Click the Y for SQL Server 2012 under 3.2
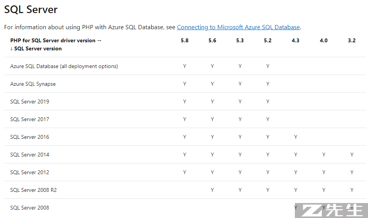 coord(352,172)
